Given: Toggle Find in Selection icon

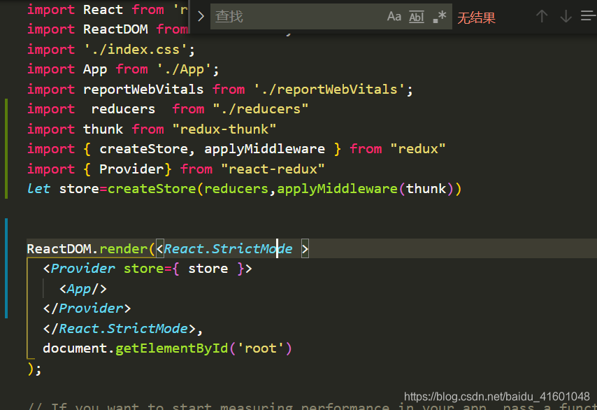Looking at the screenshot, I should [589, 17].
